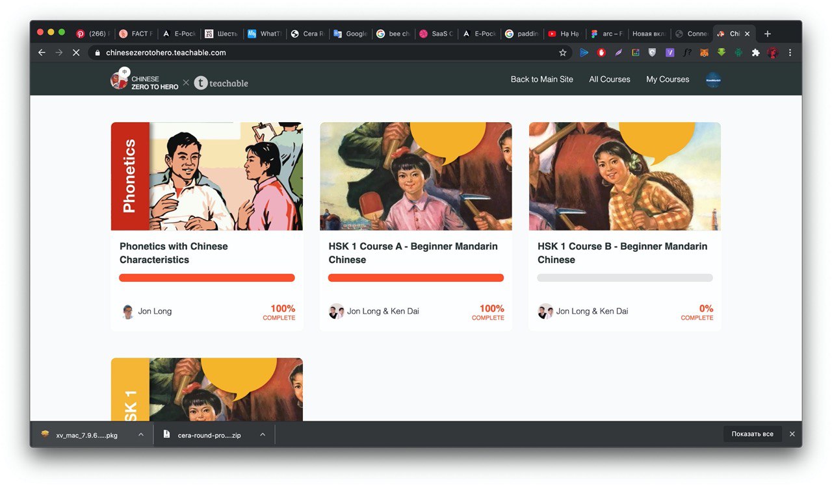Bookmark this page with the star icon
Image resolution: width=832 pixels, height=487 pixels.
coord(563,53)
